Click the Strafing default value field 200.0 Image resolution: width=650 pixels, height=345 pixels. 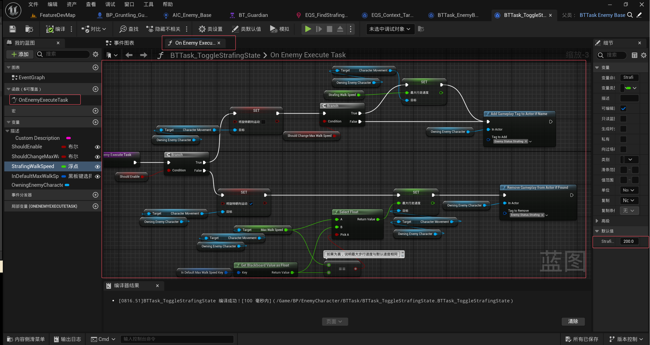pos(629,241)
